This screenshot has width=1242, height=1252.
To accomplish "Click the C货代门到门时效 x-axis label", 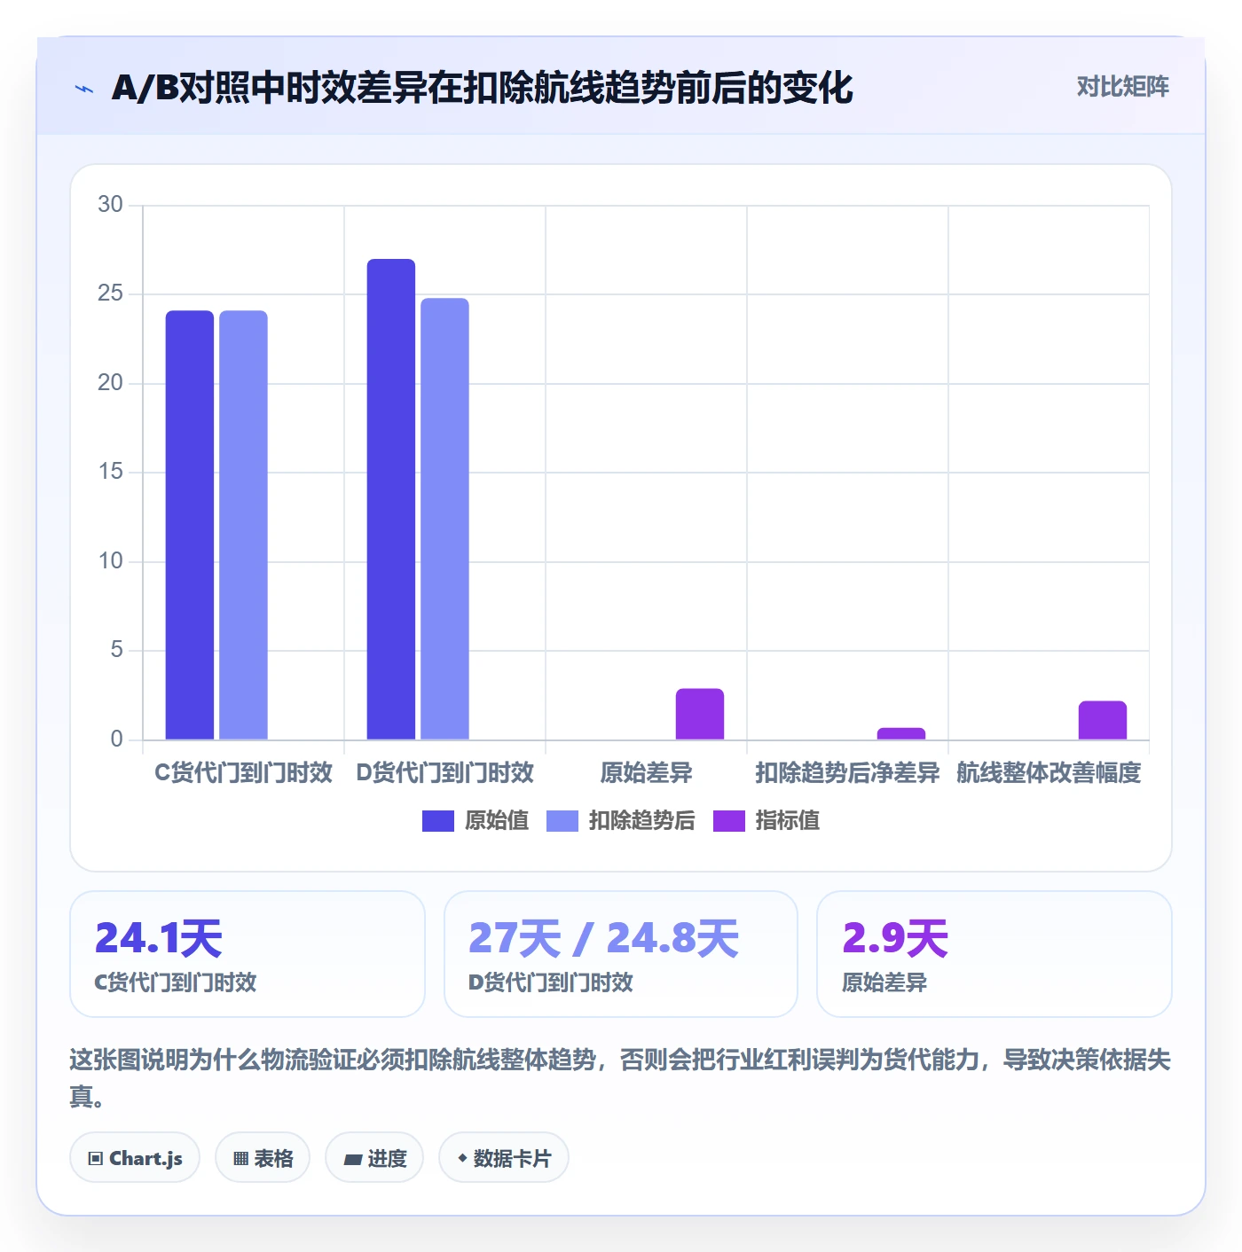I will pyautogui.click(x=243, y=773).
